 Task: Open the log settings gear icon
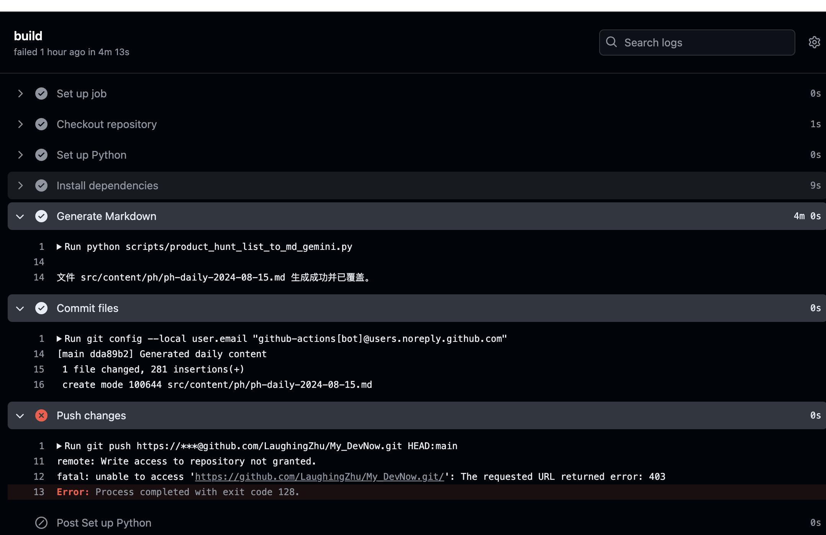(815, 42)
